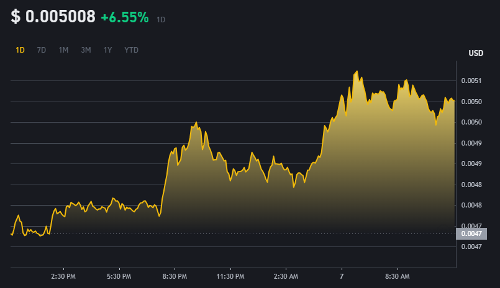Click the small 1D label beside percentage
Screen dimensions: 500x288
coord(161,20)
